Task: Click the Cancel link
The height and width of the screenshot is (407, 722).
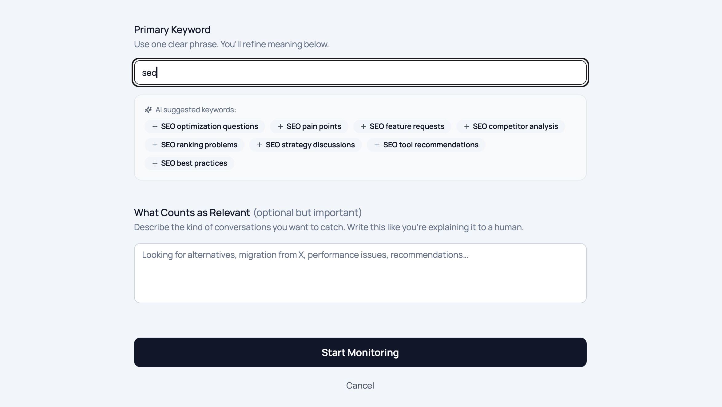Action: (360, 386)
